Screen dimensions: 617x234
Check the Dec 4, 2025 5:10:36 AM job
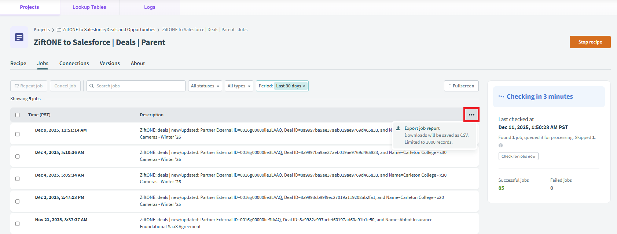(17, 156)
